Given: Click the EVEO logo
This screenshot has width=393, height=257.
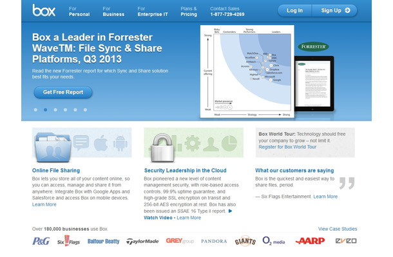Looking at the screenshot, I should (346, 241).
